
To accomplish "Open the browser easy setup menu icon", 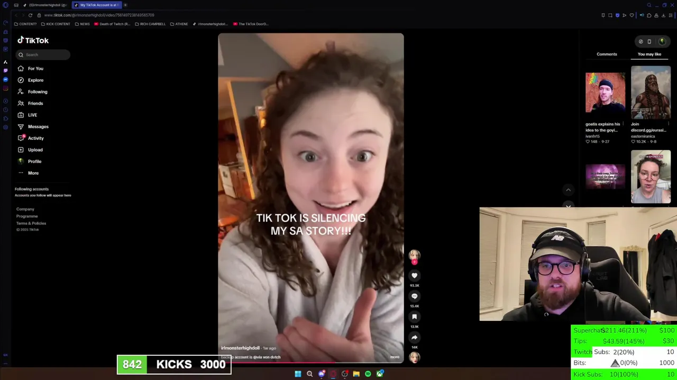I will pos(671,15).
